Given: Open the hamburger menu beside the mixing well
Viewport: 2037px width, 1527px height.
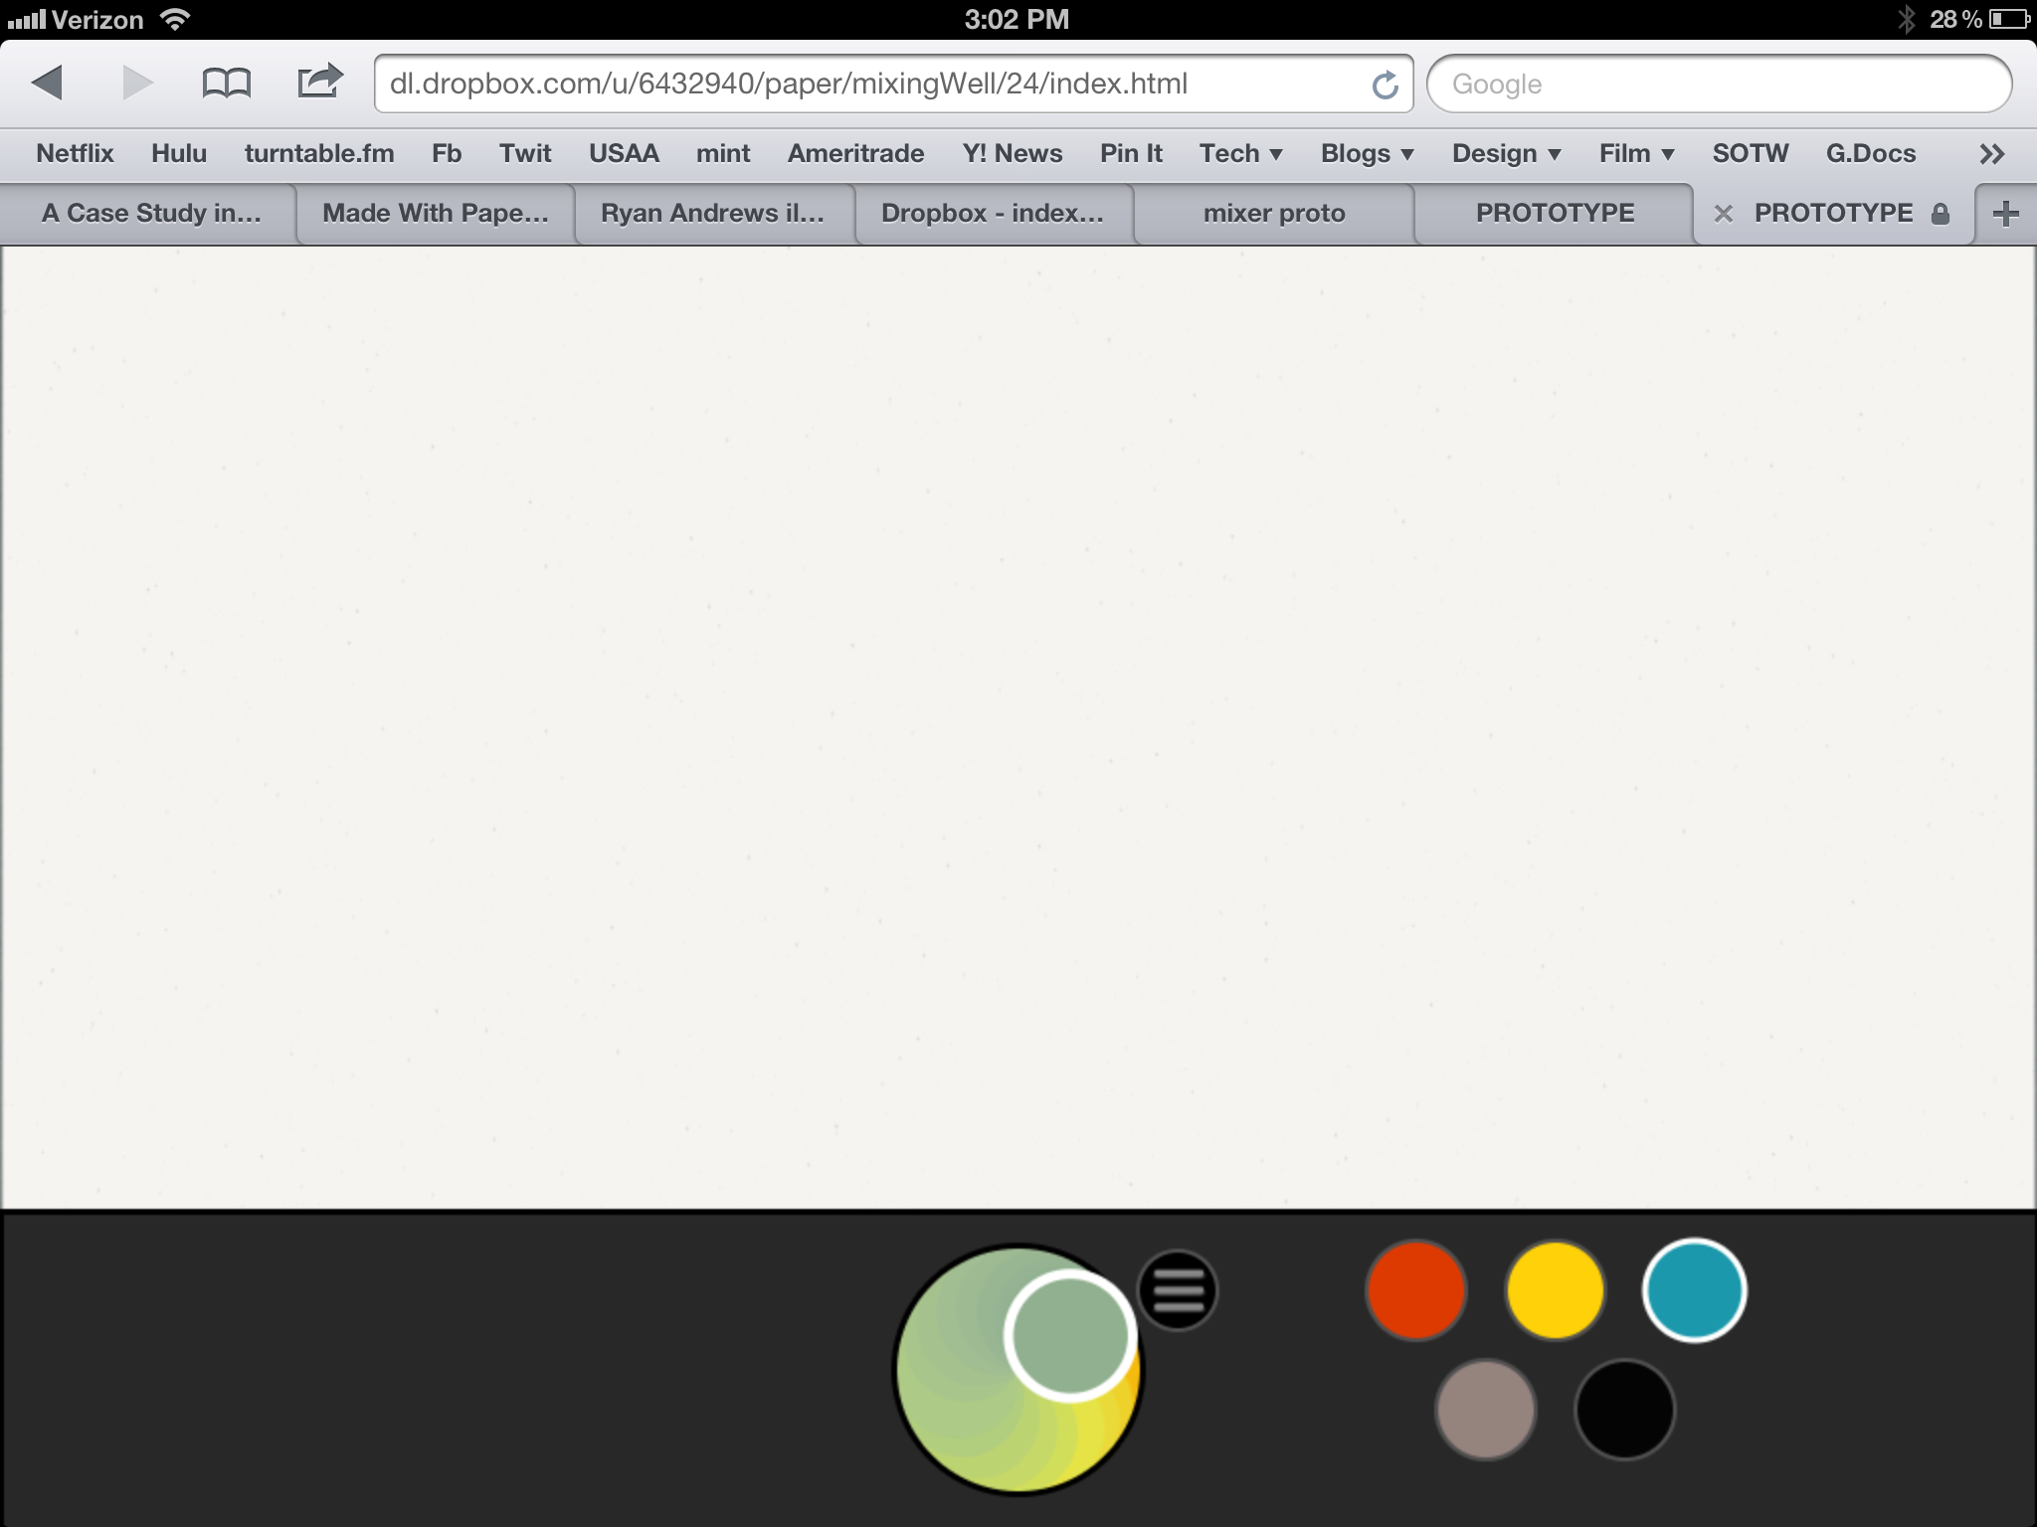Looking at the screenshot, I should tap(1178, 1290).
